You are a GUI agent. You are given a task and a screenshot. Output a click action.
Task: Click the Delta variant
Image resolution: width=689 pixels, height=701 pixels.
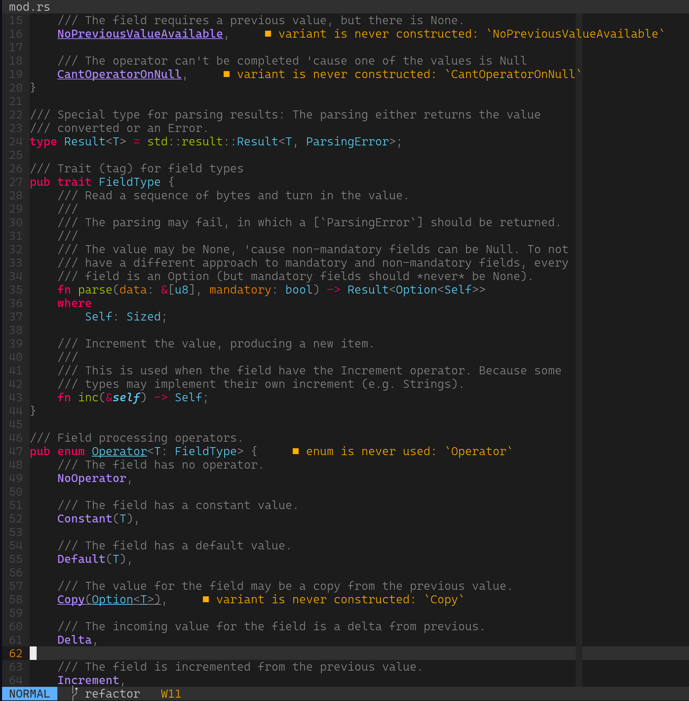(75, 640)
